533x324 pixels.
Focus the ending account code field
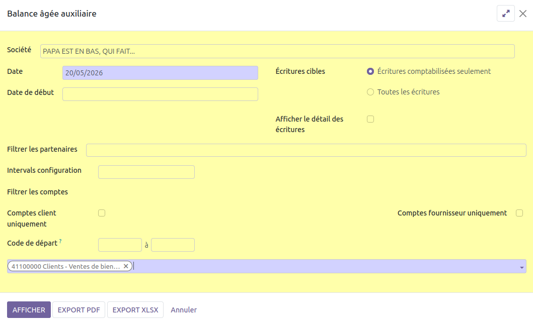point(173,245)
